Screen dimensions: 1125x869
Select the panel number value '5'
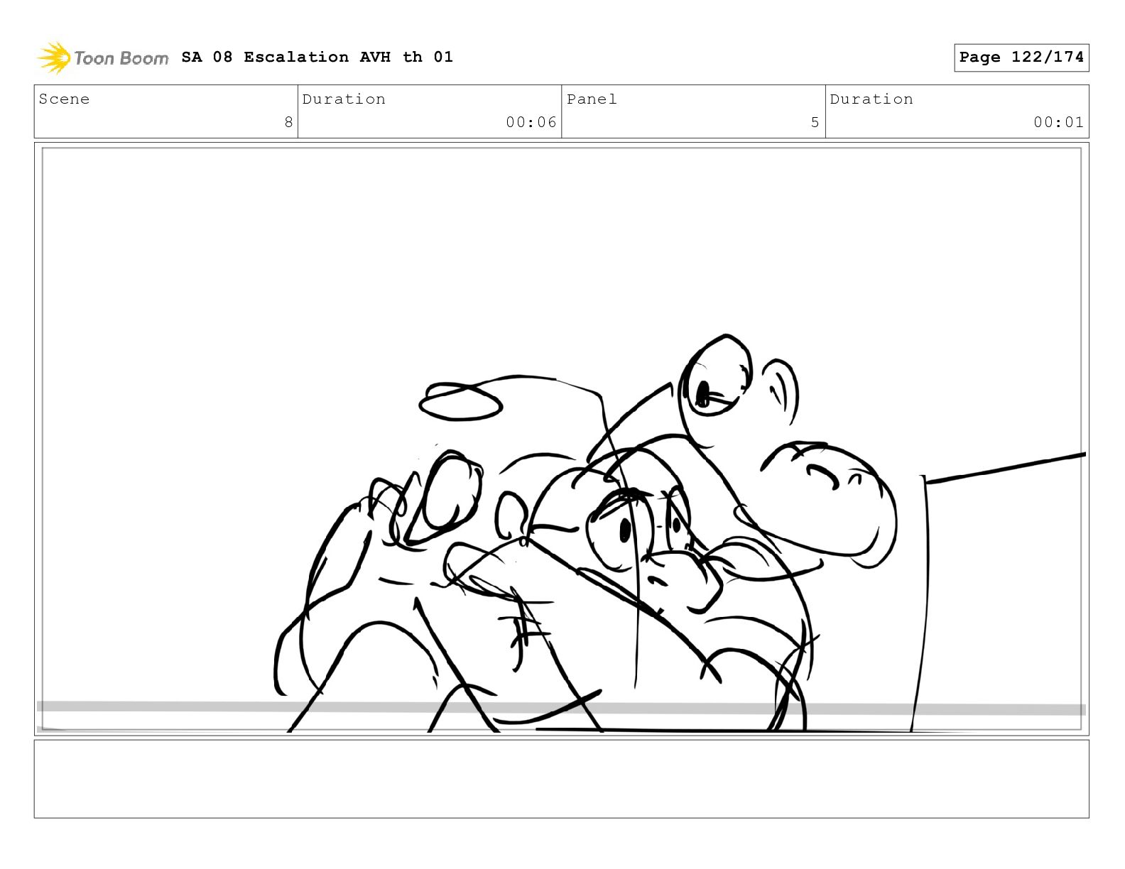(815, 122)
